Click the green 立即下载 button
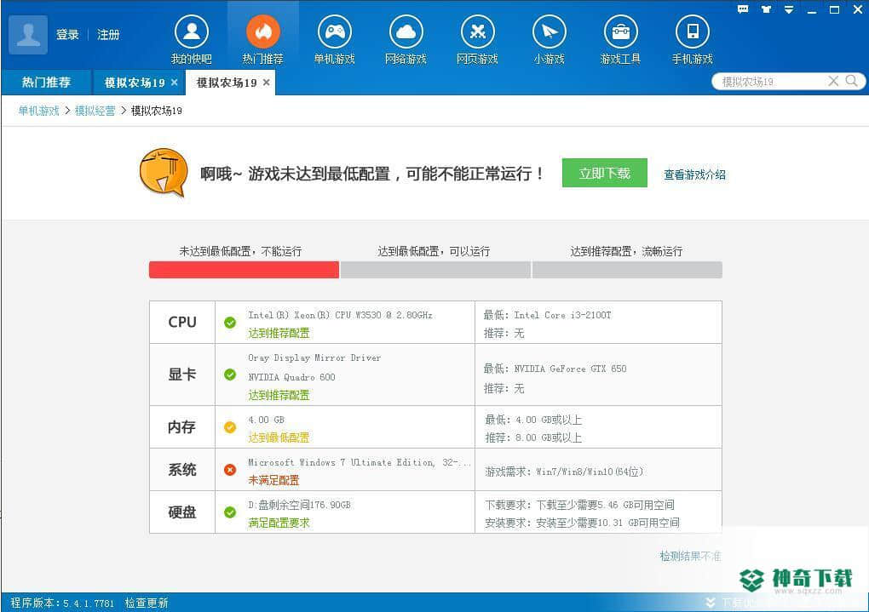This screenshot has width=869, height=612. pos(605,173)
